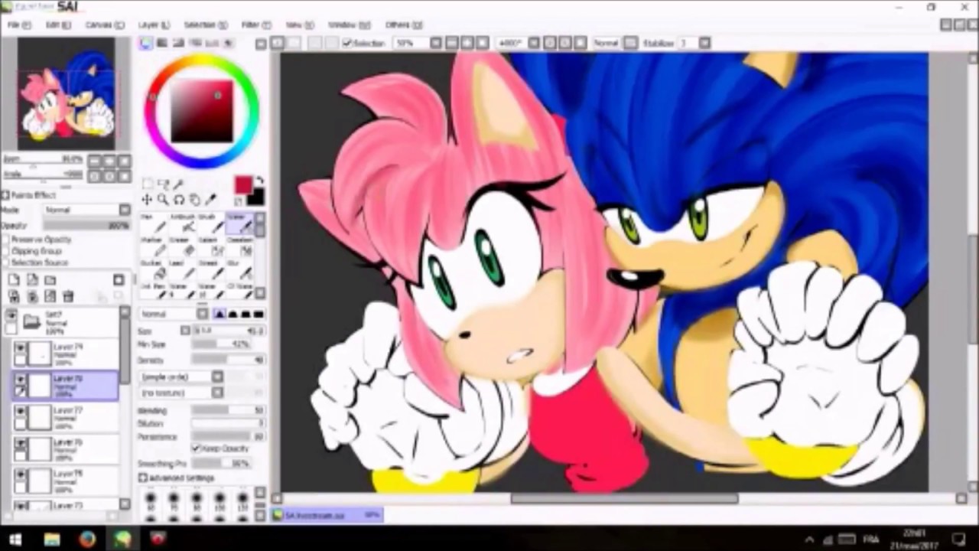Adjust the layer Opacity slider

click(x=86, y=226)
